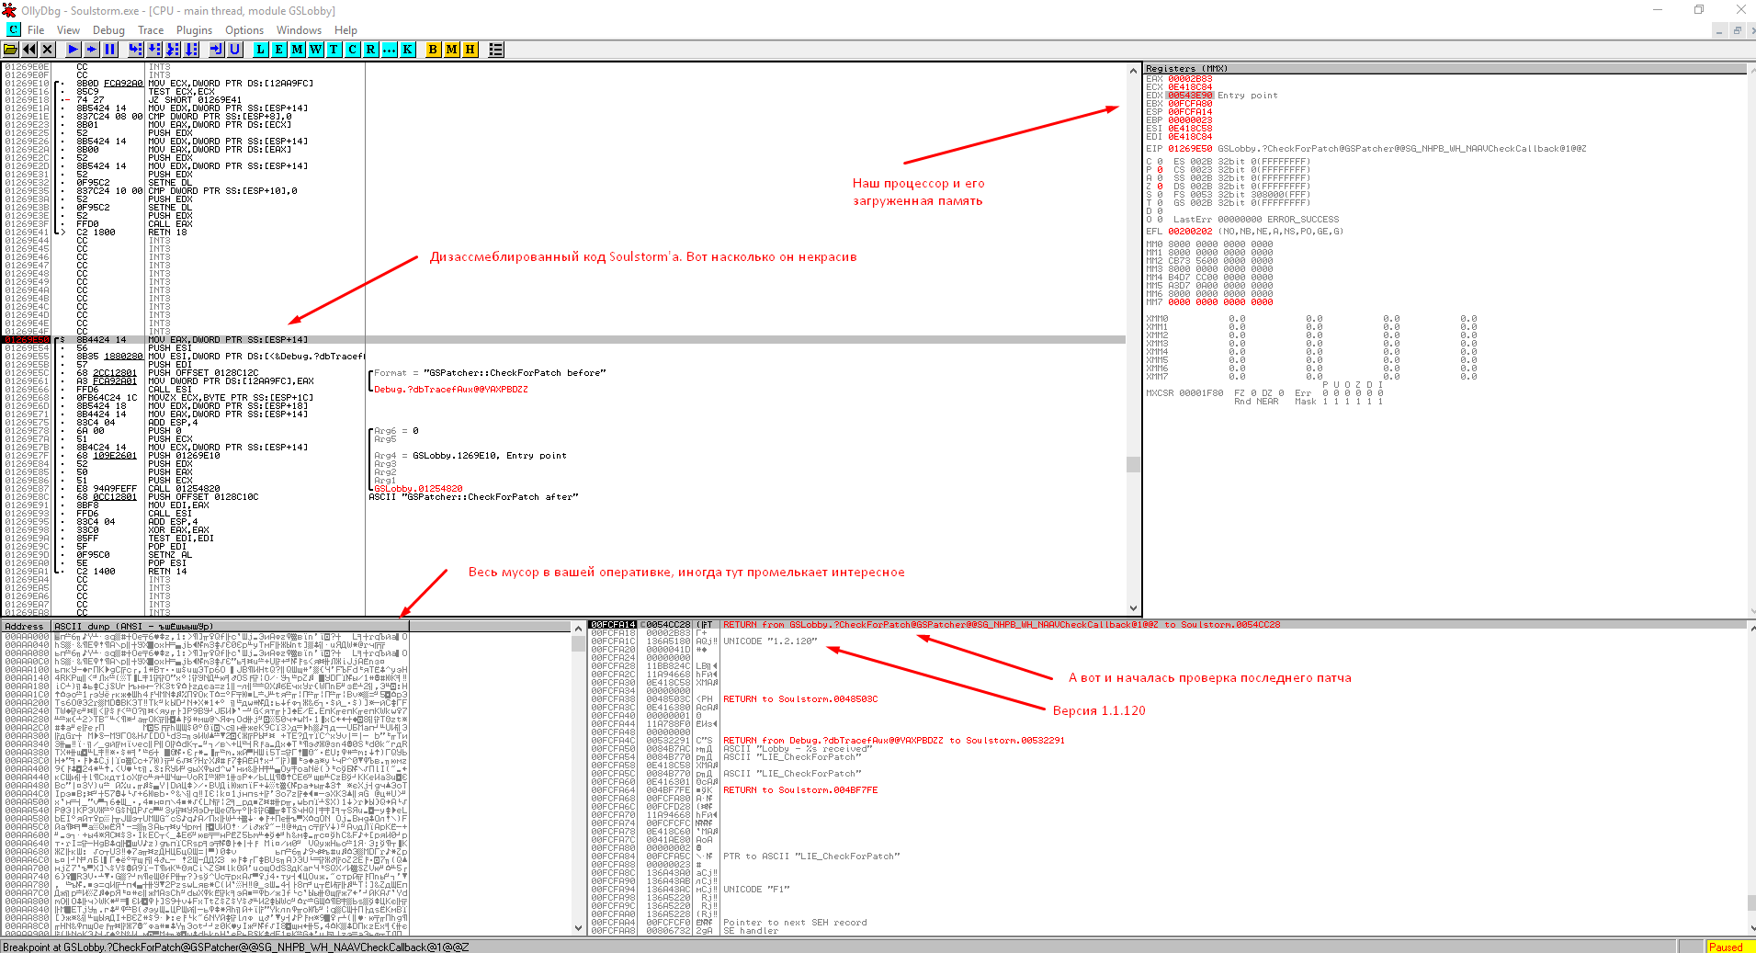Show CPU window with the cyan C button
Viewport: 1756px width, 953px height.
(353, 50)
